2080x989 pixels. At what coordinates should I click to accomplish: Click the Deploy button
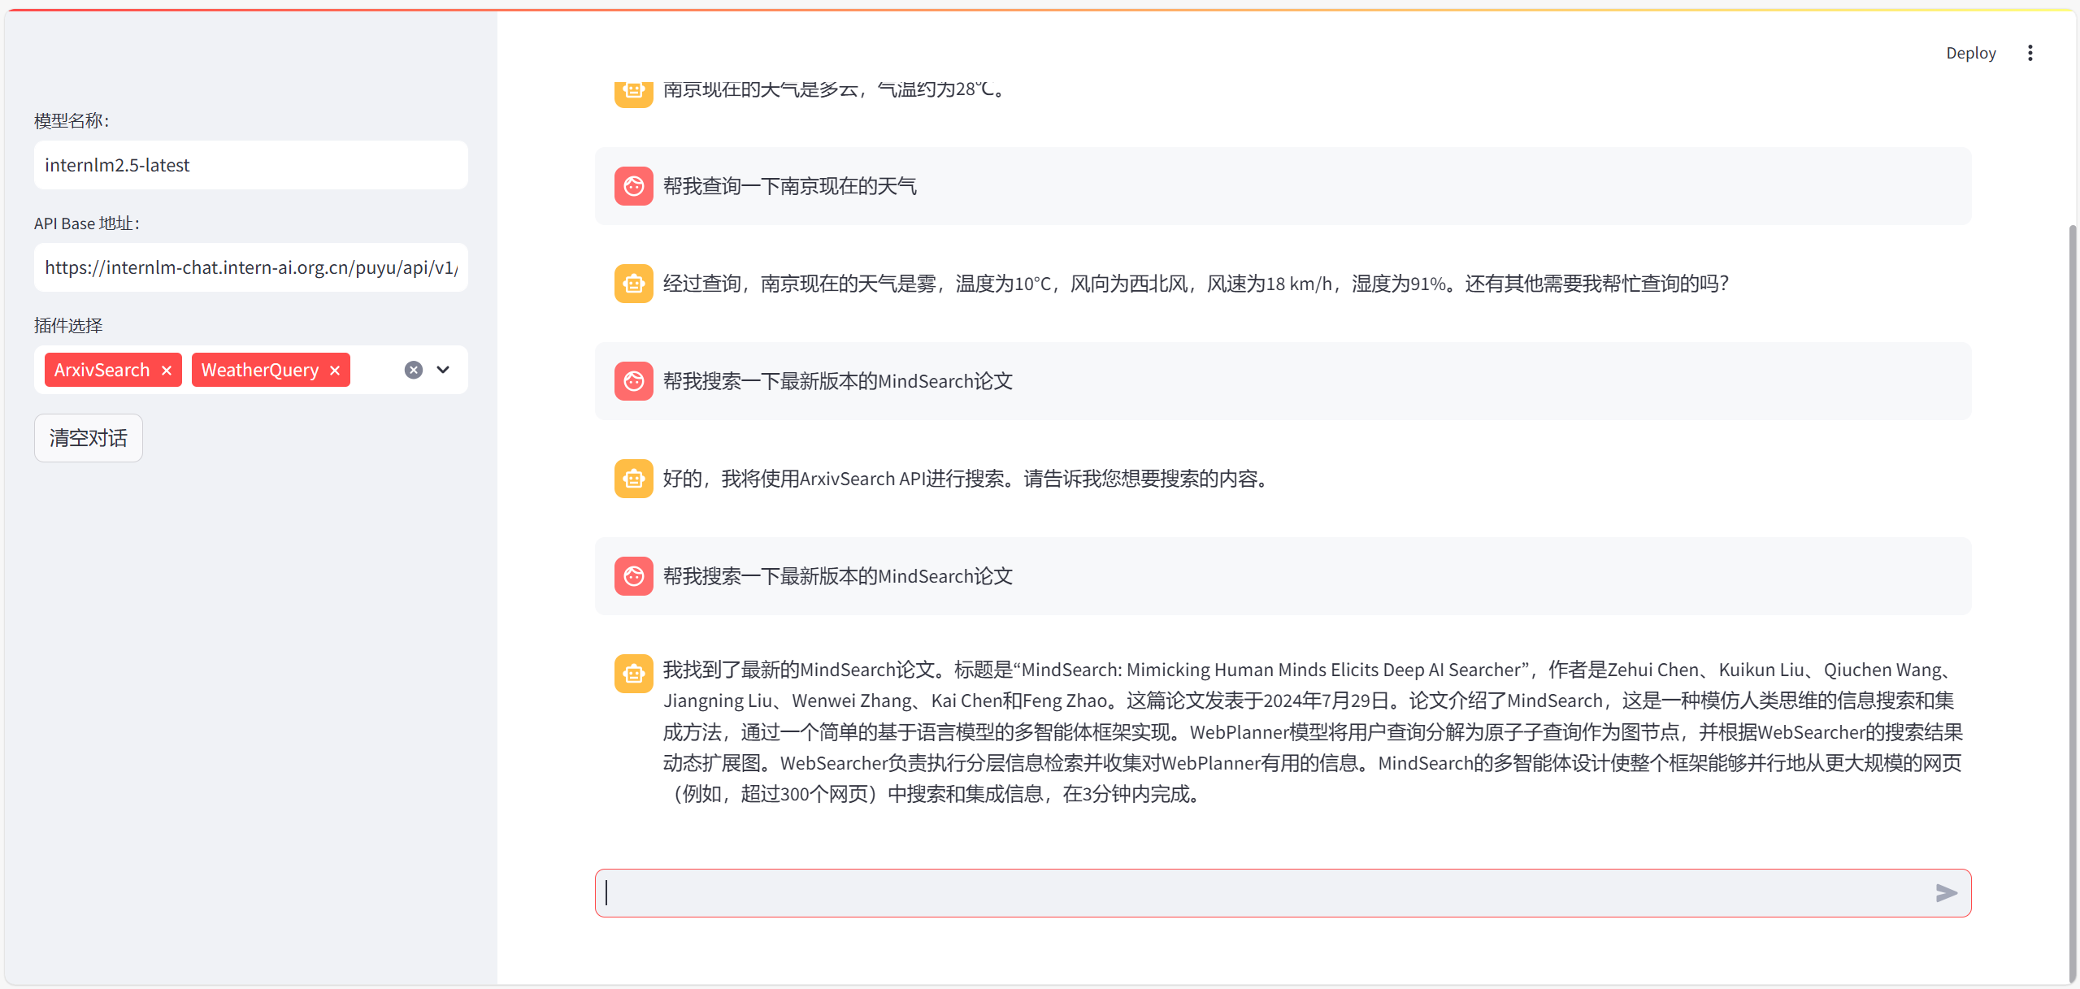tap(1969, 53)
